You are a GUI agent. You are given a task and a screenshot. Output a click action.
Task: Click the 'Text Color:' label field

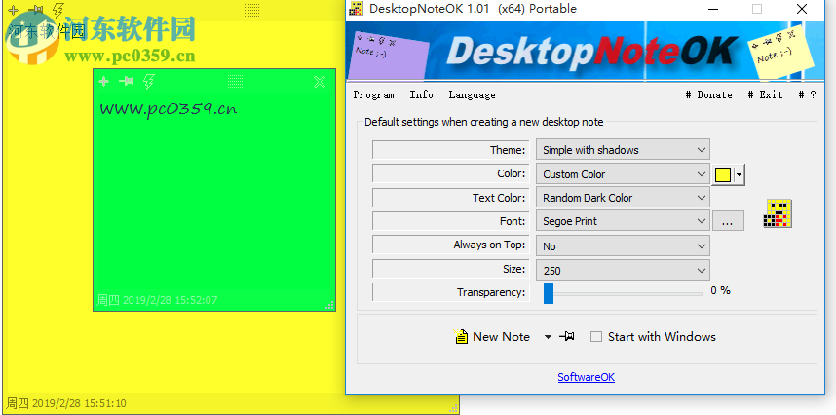[x=450, y=198]
